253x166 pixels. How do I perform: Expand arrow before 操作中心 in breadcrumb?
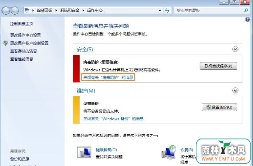(x=83, y=11)
